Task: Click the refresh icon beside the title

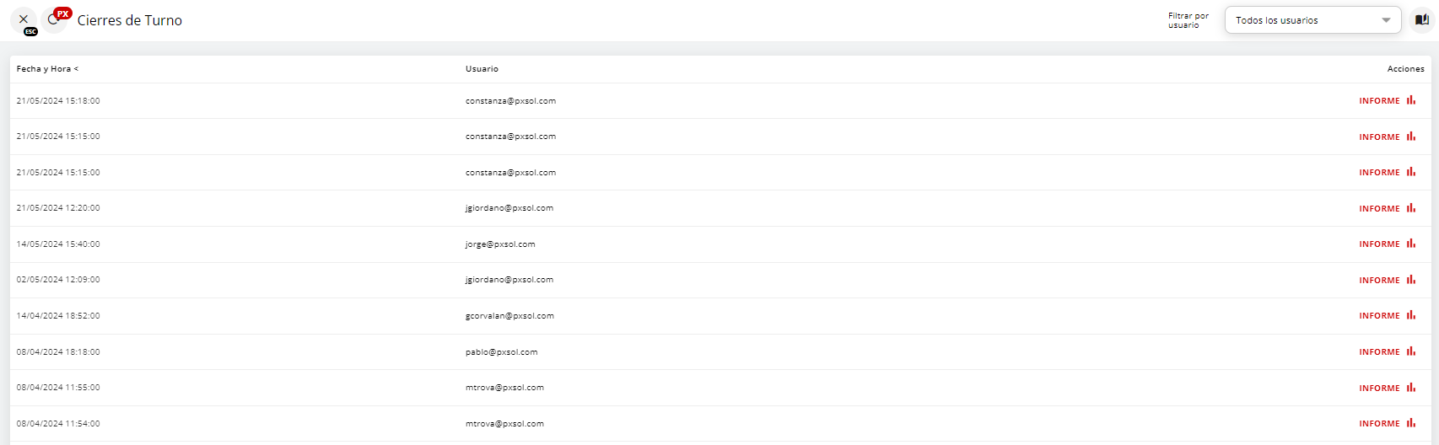Action: pos(53,20)
